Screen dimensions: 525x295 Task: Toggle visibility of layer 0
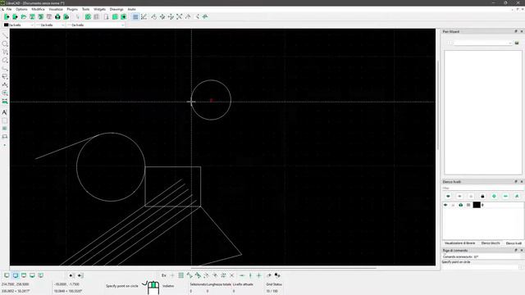click(445, 205)
